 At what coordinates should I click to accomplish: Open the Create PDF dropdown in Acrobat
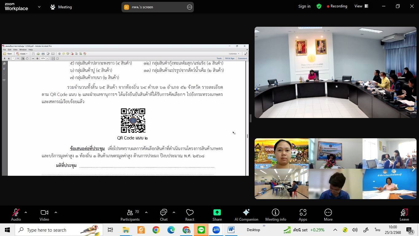[x=22, y=54]
